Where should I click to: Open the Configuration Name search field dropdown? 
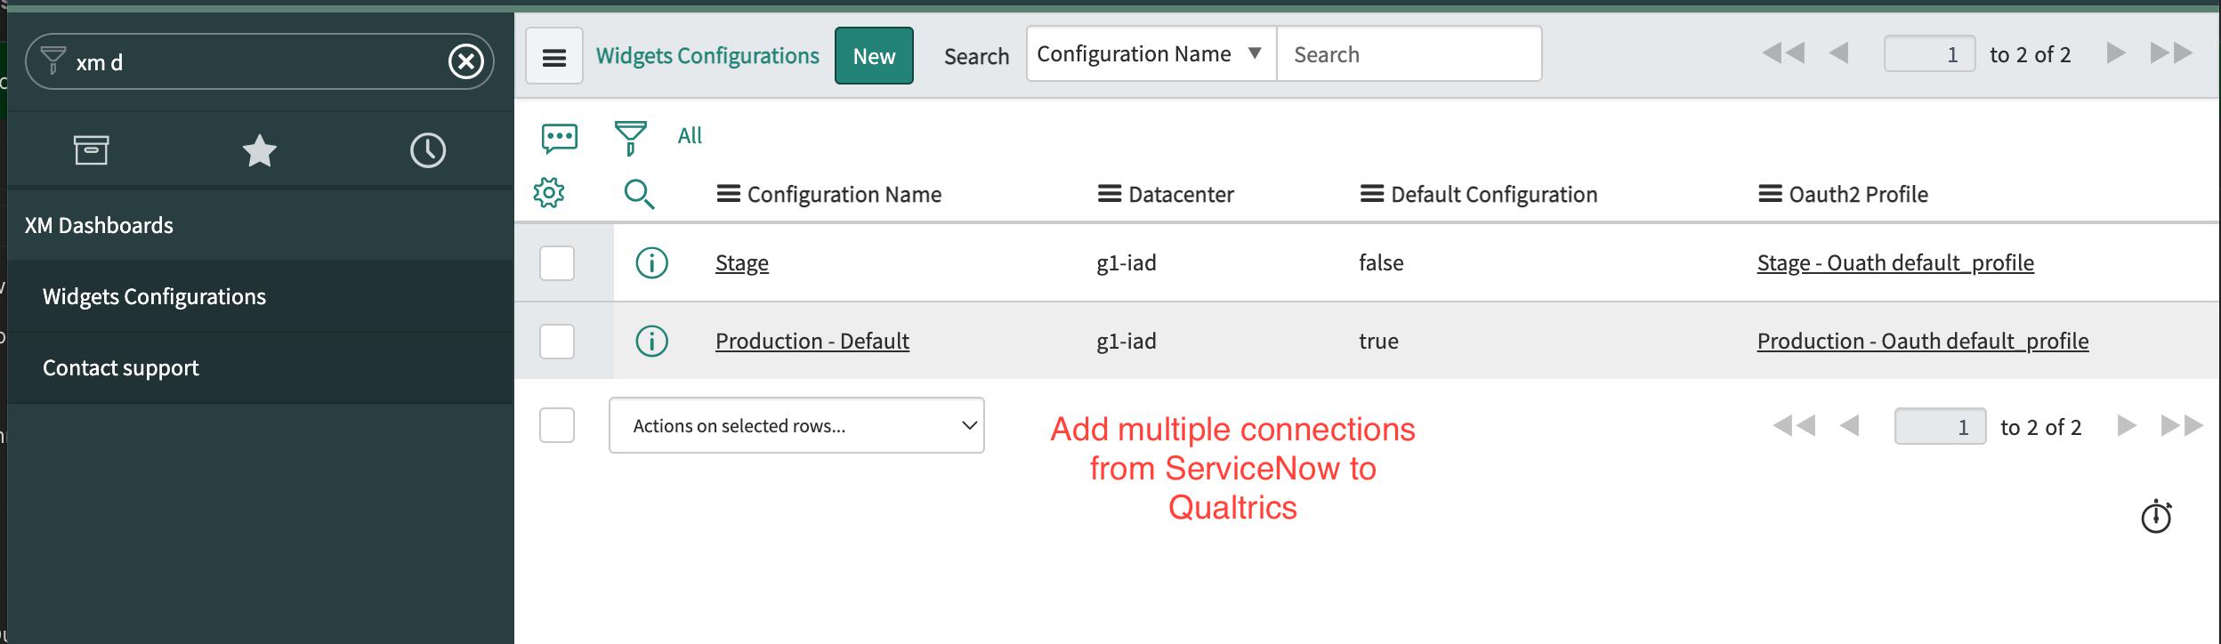pyautogui.click(x=1151, y=54)
